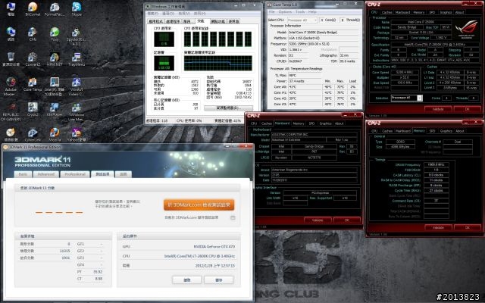This screenshot has width=485, height=303.
Task: Click the 3DMark 11 title bar icon
Action: [5, 147]
